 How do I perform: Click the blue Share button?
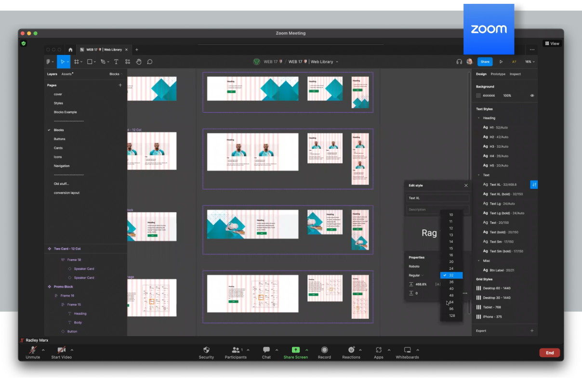(x=485, y=62)
